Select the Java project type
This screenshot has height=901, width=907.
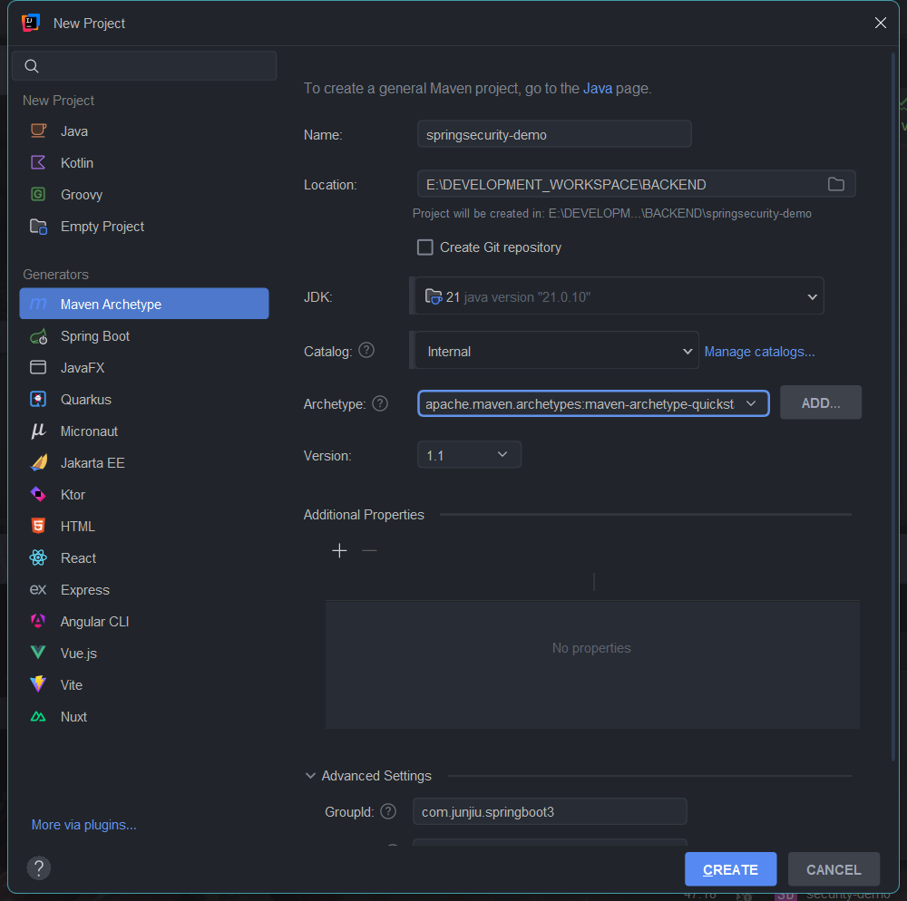point(144,131)
